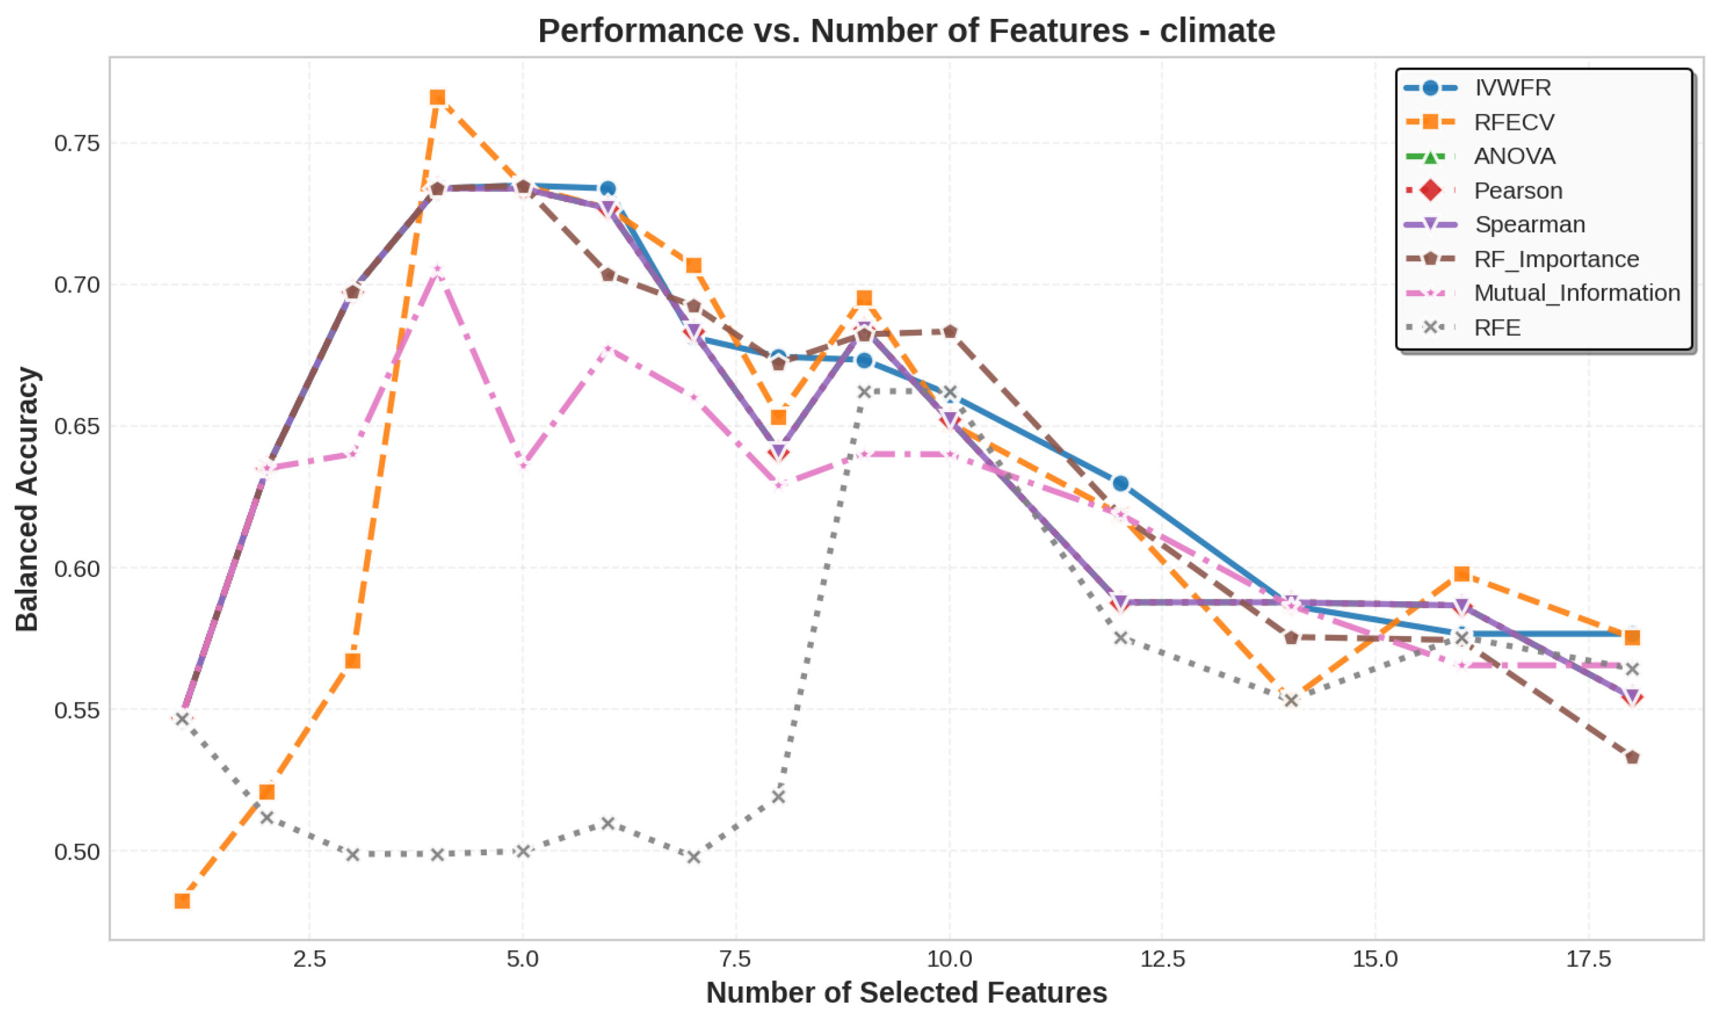The height and width of the screenshot is (1017, 1718).
Task: Click the 'Number of Selected Features' axis label
Action: tap(907, 992)
